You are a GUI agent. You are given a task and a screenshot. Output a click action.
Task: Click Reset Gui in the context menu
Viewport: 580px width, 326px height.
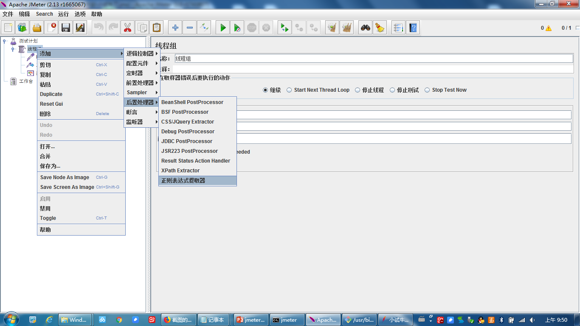[81, 104]
